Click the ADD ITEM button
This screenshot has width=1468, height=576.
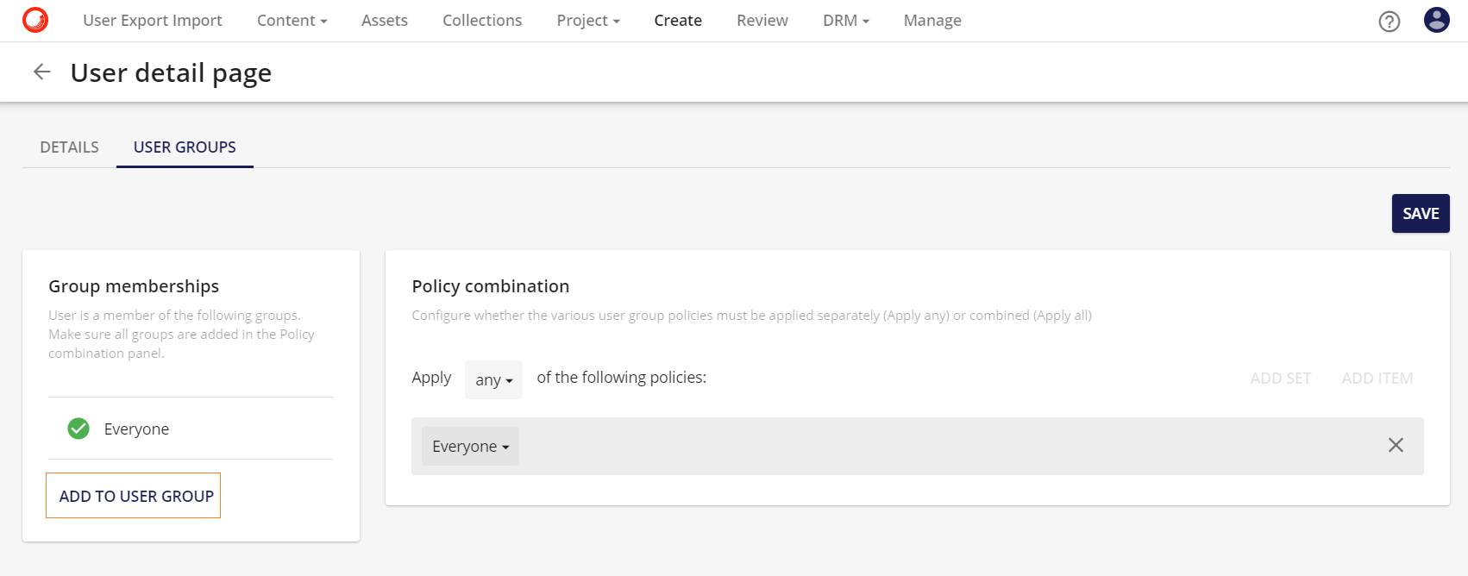1377,379
